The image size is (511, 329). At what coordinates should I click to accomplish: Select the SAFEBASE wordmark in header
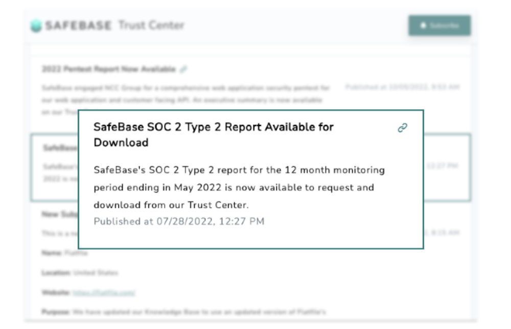78,26
